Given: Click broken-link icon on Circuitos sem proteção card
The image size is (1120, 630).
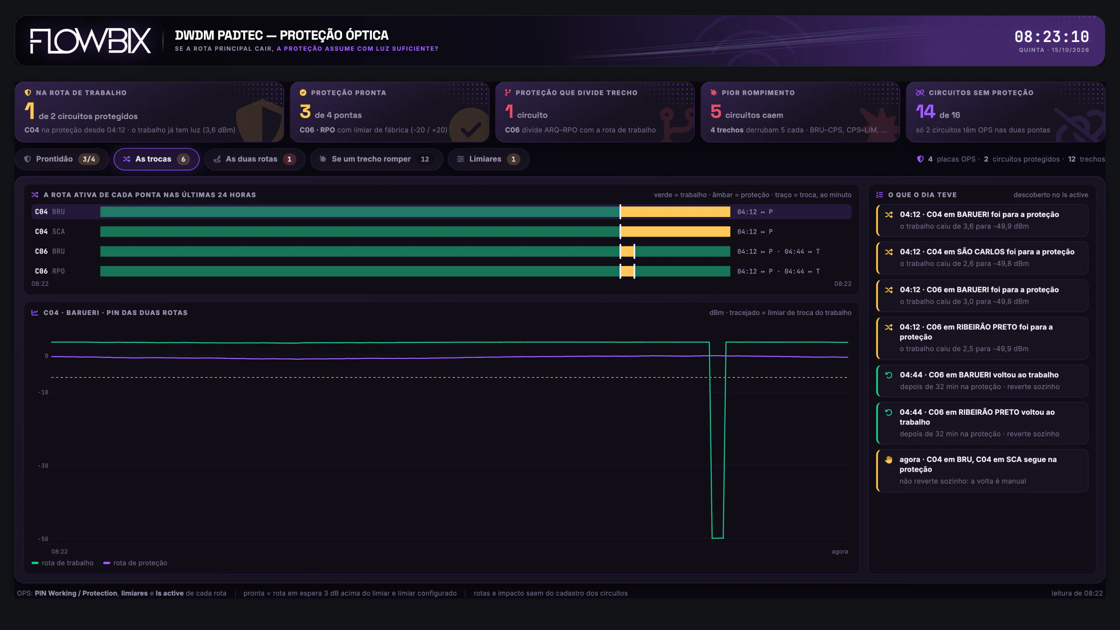Looking at the screenshot, I should point(920,93).
